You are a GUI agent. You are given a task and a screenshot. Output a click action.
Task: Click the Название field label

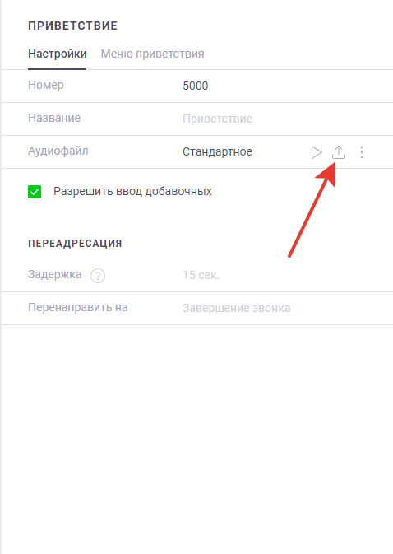[x=54, y=118]
